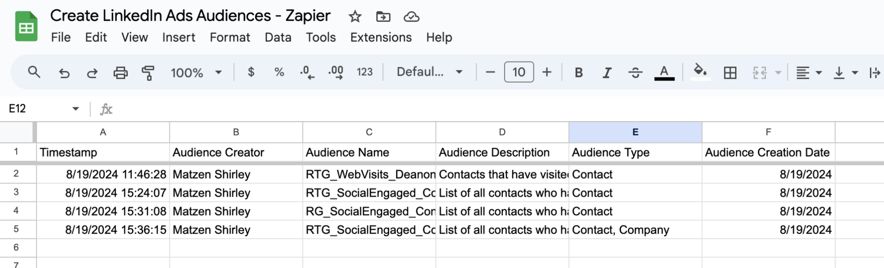Select the Audience Description header cell

pos(502,152)
